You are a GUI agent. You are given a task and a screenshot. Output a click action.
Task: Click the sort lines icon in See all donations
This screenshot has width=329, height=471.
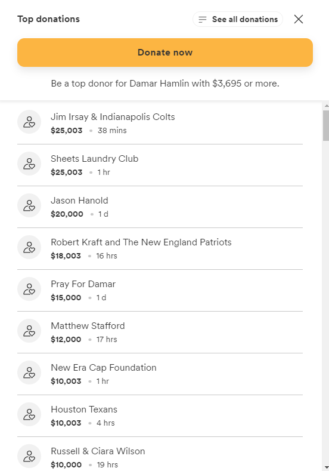click(203, 20)
